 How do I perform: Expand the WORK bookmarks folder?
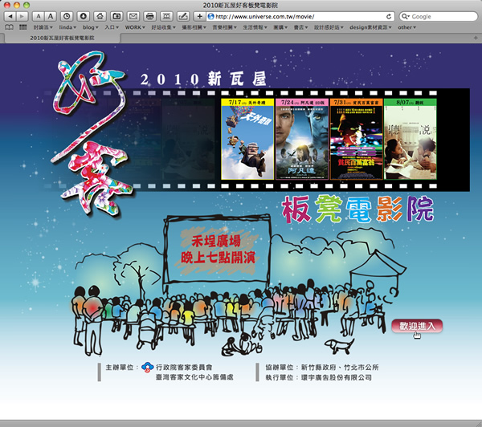tap(135, 27)
